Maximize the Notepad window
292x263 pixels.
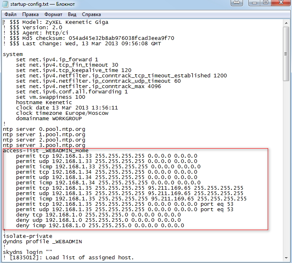tap(266, 3)
